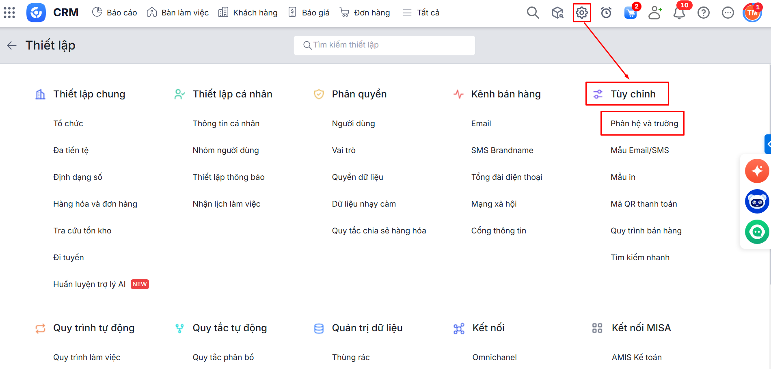
Task: Open Cổng thông tin
Action: pyautogui.click(x=499, y=231)
